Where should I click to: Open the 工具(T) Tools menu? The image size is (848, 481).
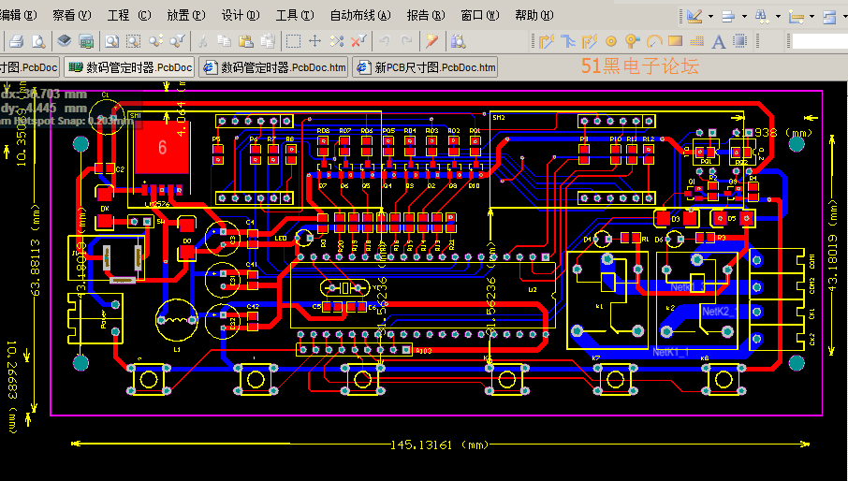(295, 15)
